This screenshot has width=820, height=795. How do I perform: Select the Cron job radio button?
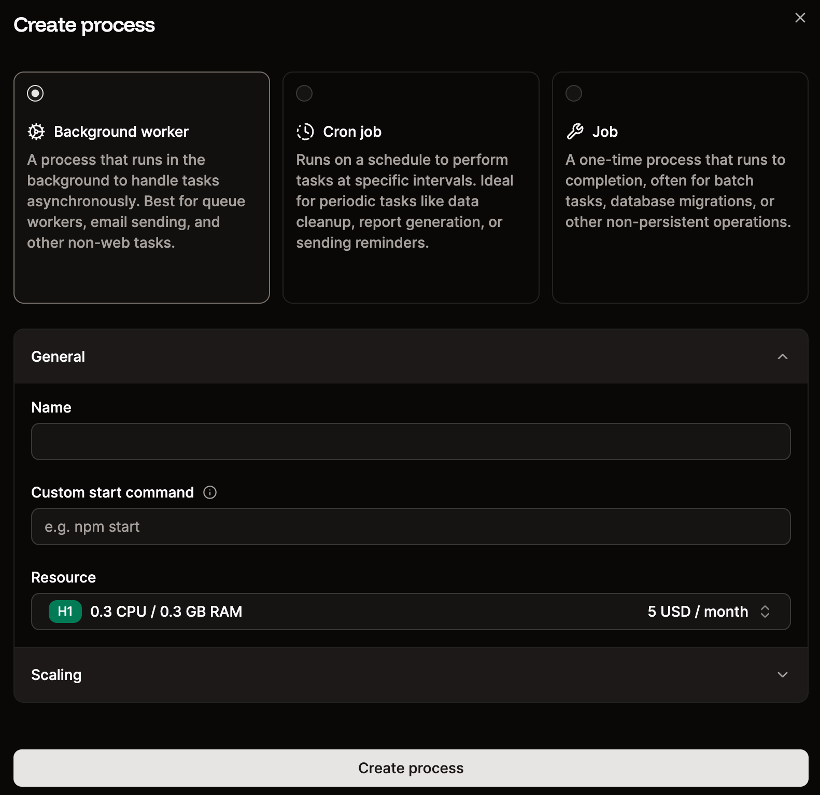click(304, 93)
